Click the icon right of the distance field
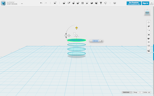This screenshot has width=154, height=96. [x=102, y=41]
